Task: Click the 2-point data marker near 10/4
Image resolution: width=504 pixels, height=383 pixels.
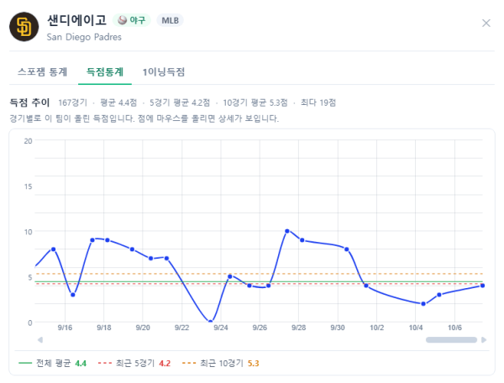Action: pos(423,304)
